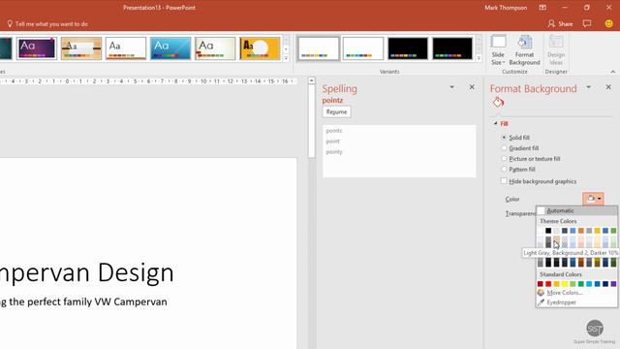Click the Slide Size icon
Image resolution: width=620 pixels, height=349 pixels.
point(498,42)
